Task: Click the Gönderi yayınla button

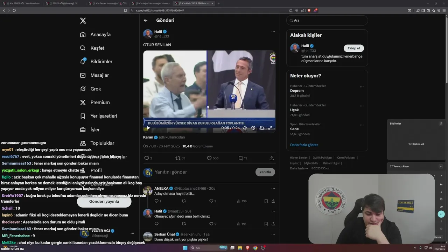Action: [x=104, y=202]
